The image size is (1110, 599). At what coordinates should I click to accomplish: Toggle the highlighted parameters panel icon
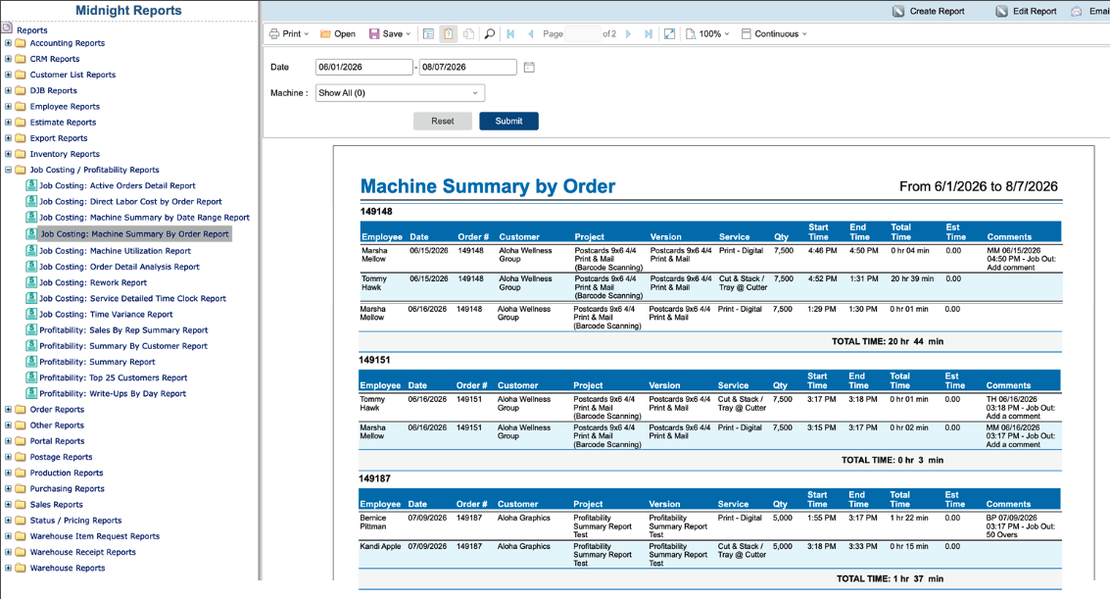tap(448, 34)
